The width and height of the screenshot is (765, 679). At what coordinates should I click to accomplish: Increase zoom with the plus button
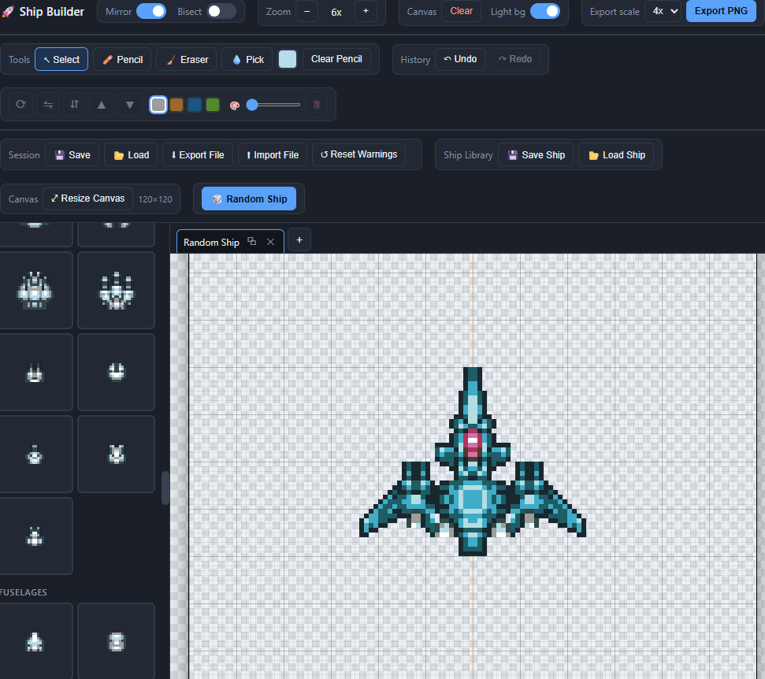pyautogui.click(x=366, y=11)
